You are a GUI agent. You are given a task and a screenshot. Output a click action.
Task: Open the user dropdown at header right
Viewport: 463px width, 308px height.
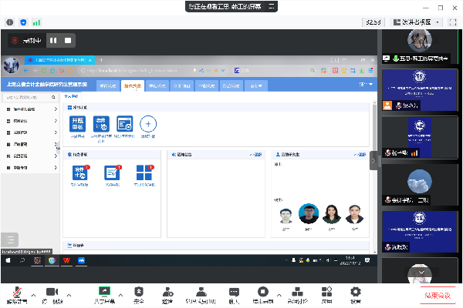[x=366, y=84]
